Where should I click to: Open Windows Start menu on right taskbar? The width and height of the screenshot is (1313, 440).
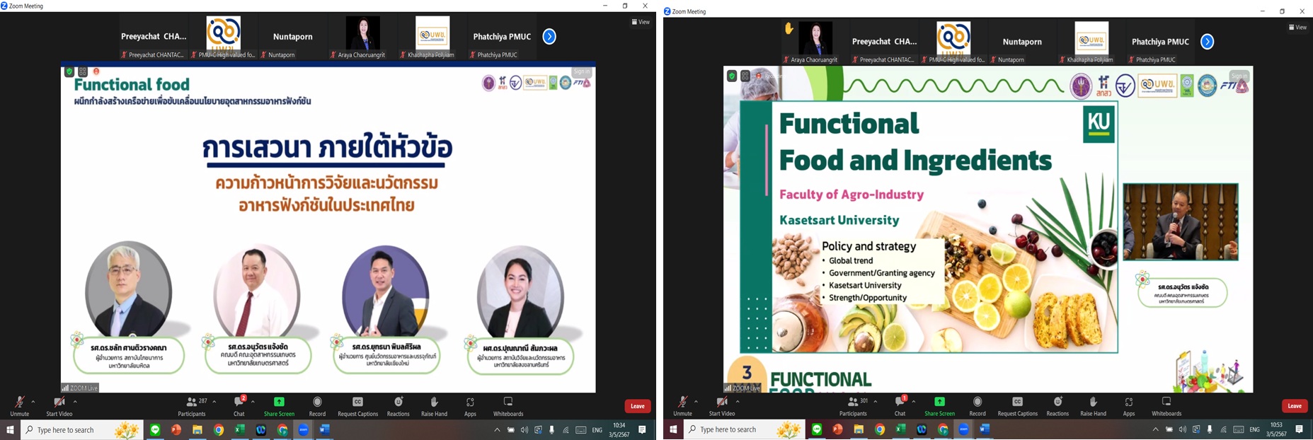pos(673,429)
